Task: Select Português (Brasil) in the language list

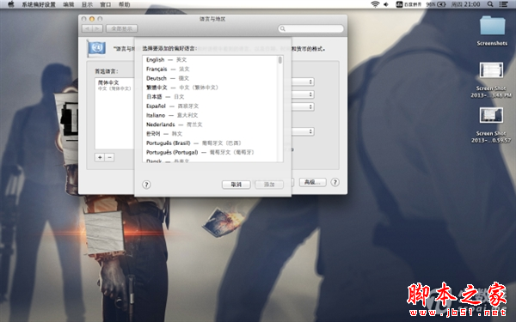Action: tap(211, 143)
